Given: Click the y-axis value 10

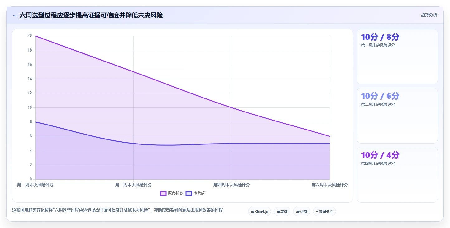Looking at the screenshot, I should (30, 107).
